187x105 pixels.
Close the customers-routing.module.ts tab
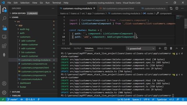[94, 8]
